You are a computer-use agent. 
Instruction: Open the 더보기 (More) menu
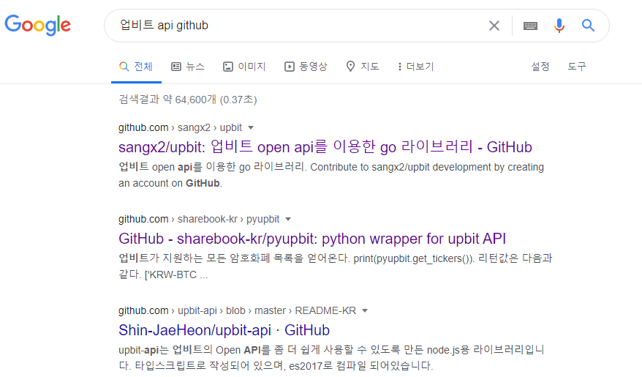tap(415, 67)
